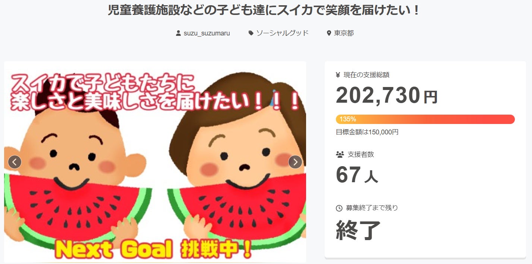Click the previous image arrow on carousel

(x=15, y=162)
